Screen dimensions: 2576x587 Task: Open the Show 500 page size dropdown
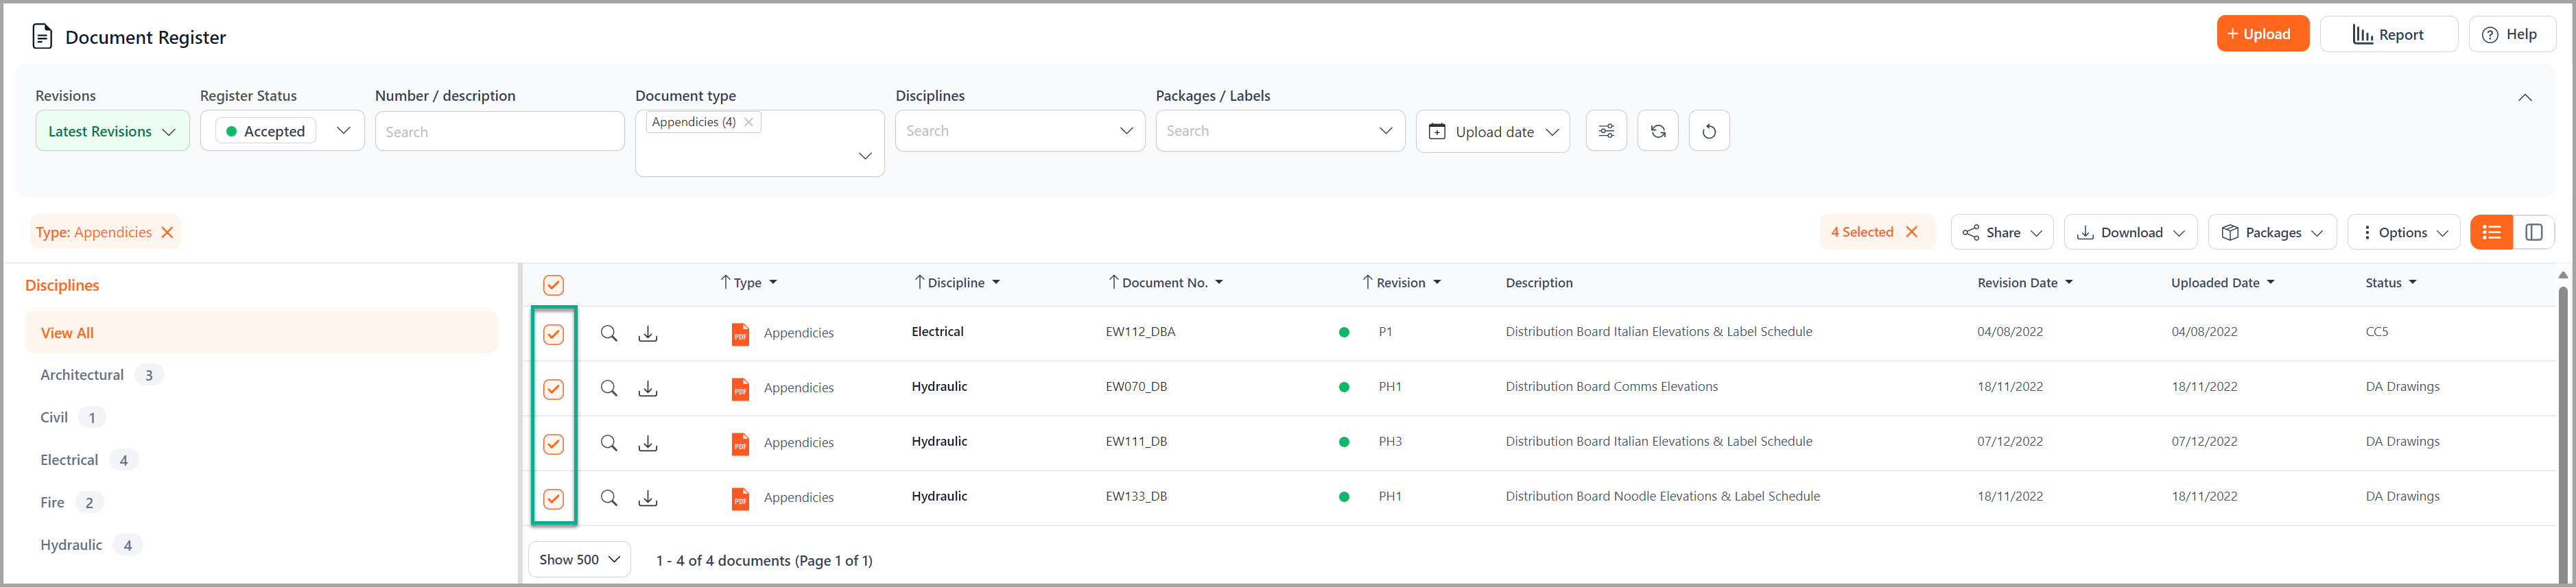580,559
